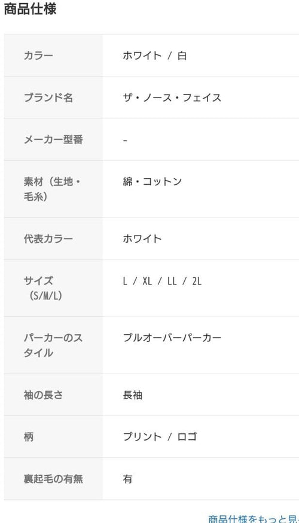Select the メーカー型番 label
Image resolution: width=299 pixels, height=523 pixels.
(x=53, y=139)
